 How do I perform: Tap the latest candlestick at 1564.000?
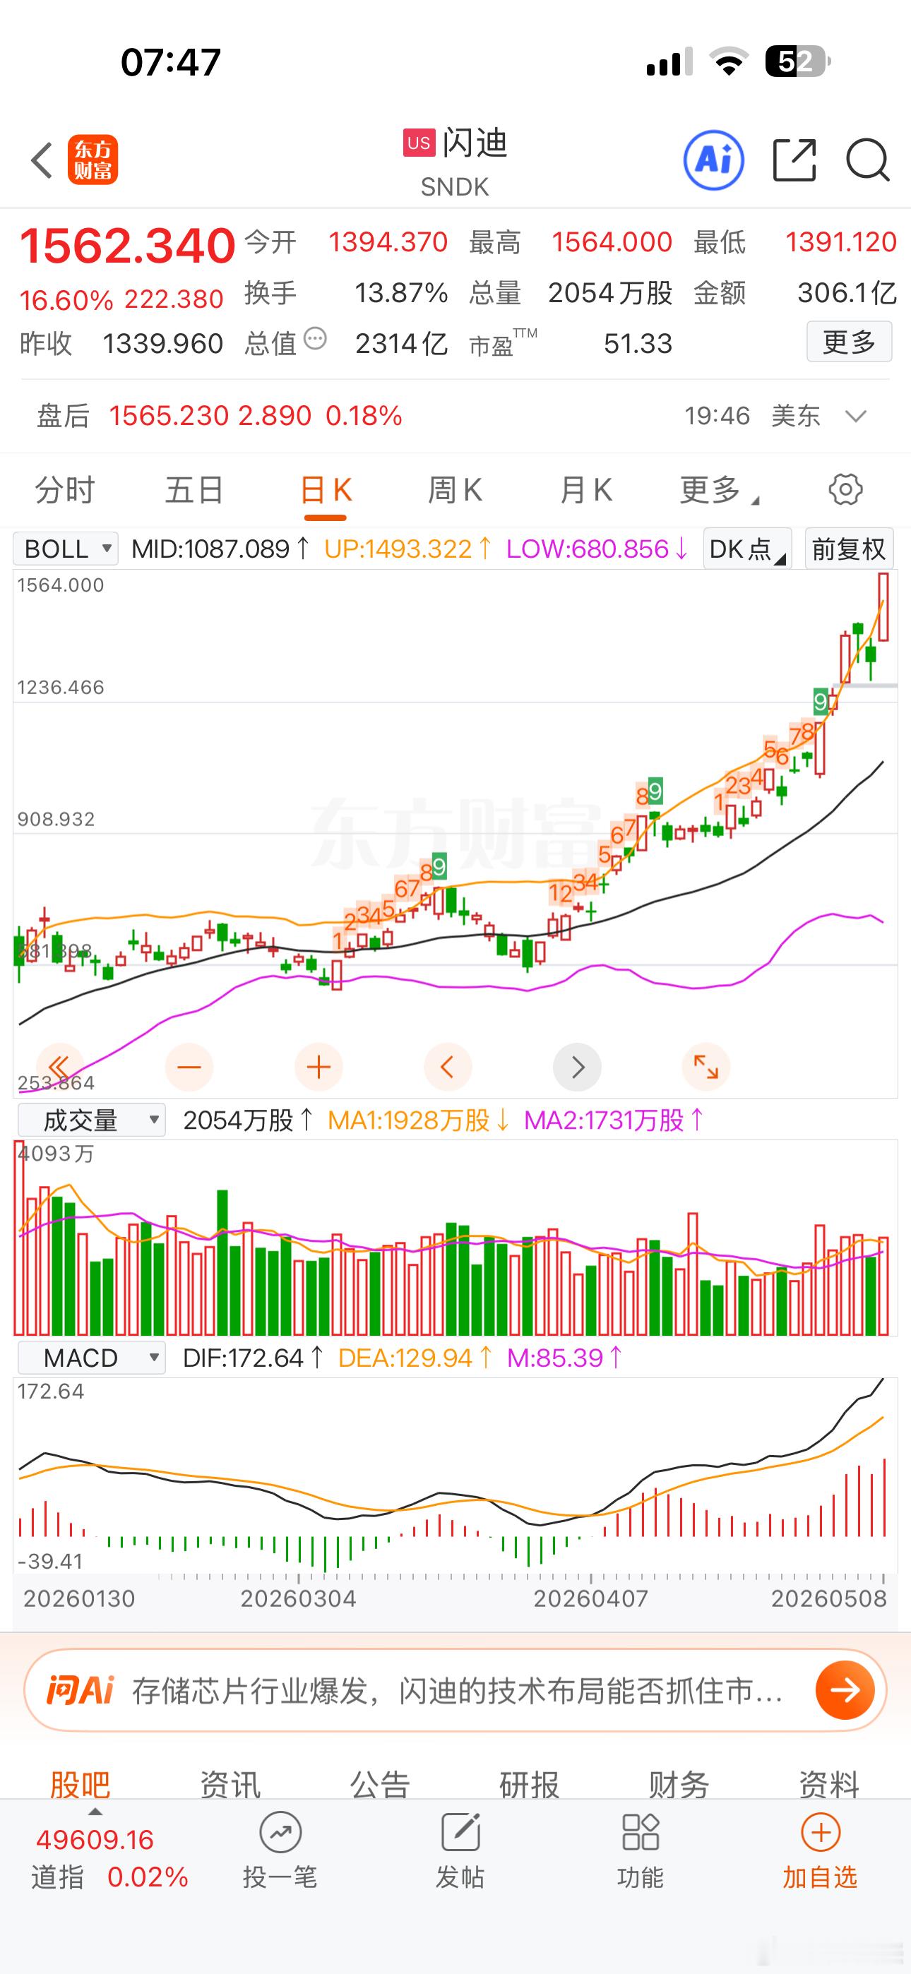coord(883,607)
